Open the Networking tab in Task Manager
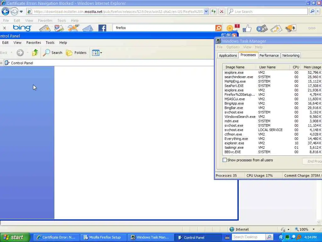This screenshot has height=242, width=322. click(x=291, y=55)
